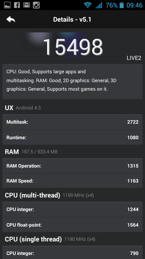Open the Gmail notification icon
Viewport: 145px width, 259px height.
point(27,5)
